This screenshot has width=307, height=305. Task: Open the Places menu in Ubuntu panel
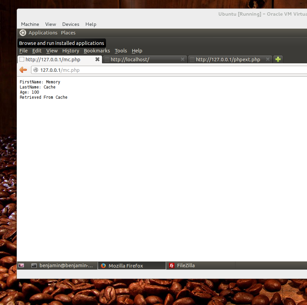pyautogui.click(x=68, y=33)
